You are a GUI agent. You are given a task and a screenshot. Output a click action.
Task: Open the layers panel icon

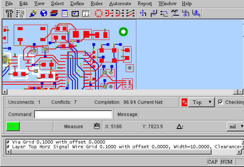pos(54,13)
